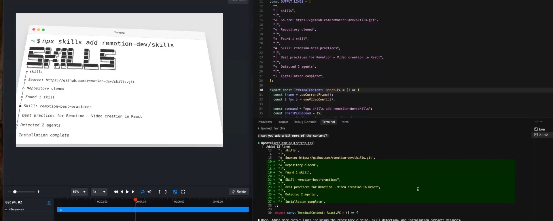Open the GitHub skills.git URL in editor

click(x=335, y=20)
